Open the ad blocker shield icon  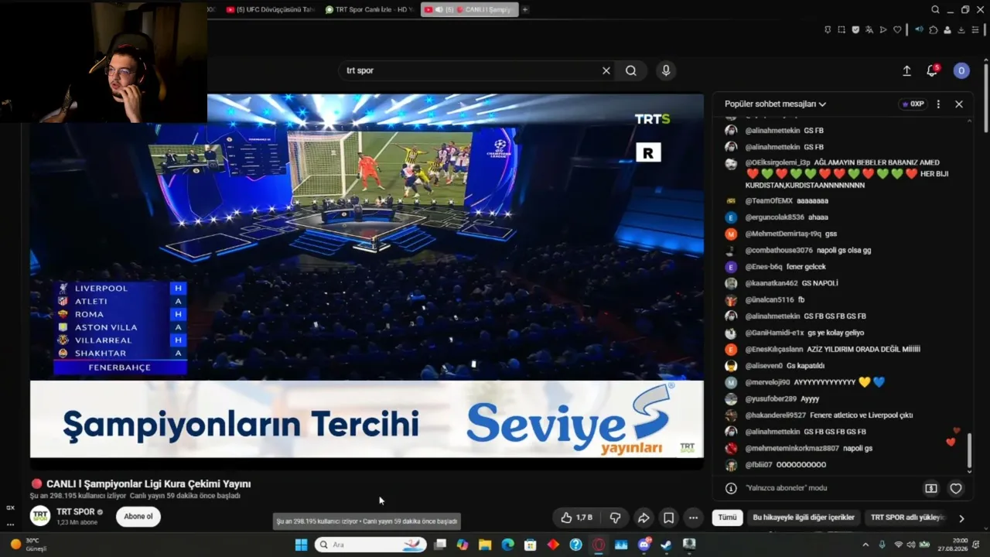point(855,30)
